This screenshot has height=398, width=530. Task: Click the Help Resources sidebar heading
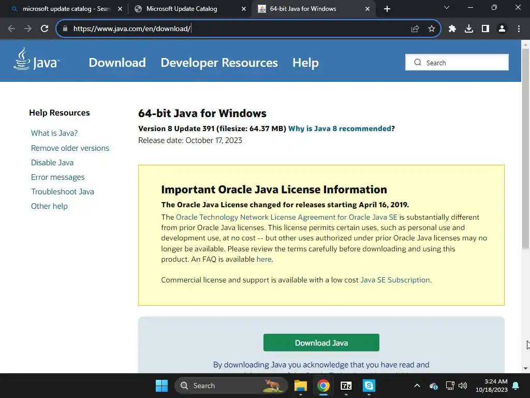[x=59, y=112]
